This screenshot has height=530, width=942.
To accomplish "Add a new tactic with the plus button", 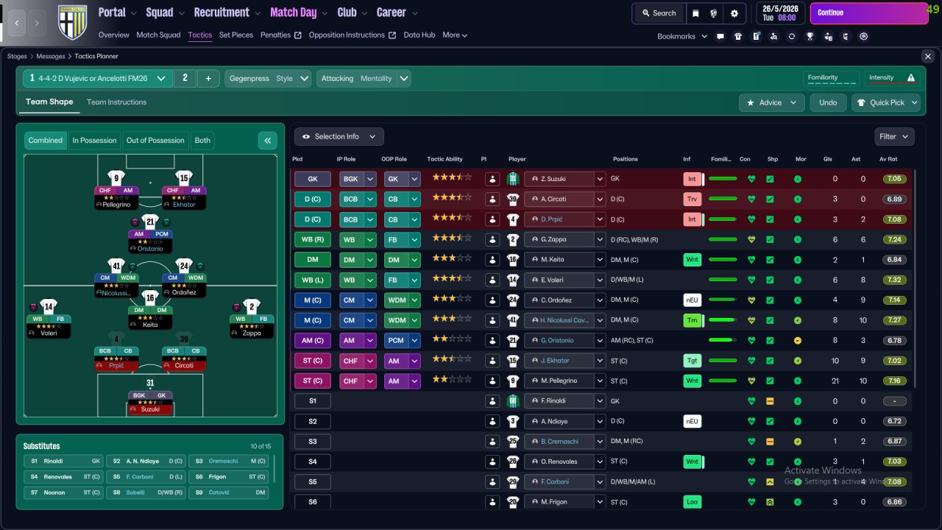I will coord(208,78).
